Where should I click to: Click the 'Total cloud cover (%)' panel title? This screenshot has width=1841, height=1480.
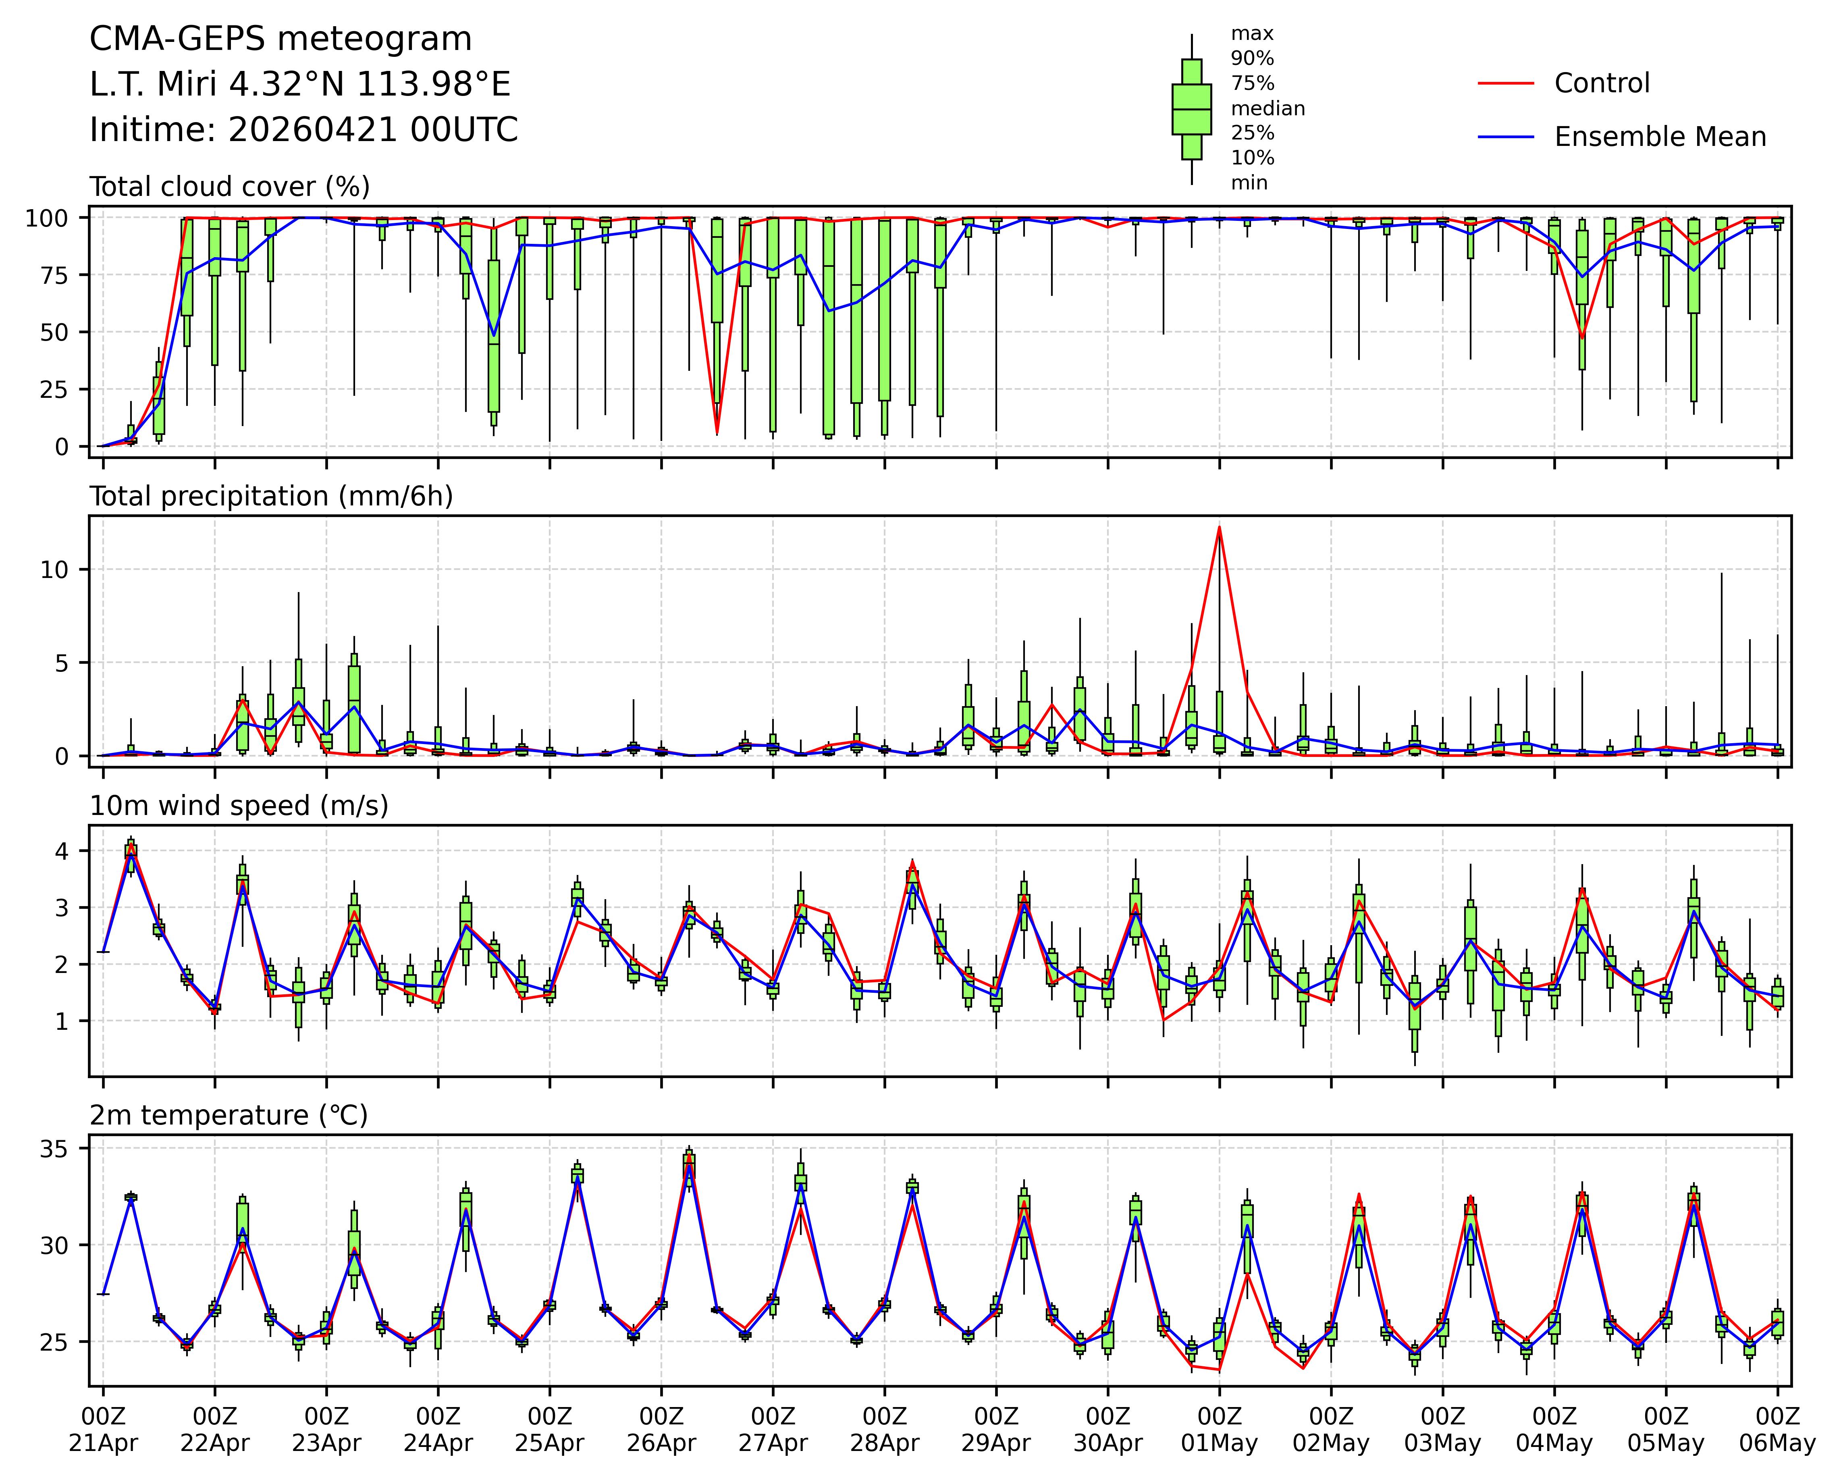[x=230, y=186]
